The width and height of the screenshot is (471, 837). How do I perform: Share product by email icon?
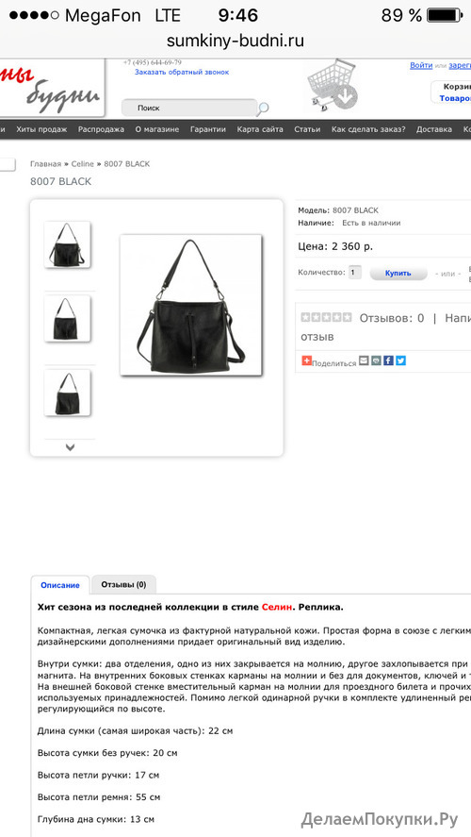coord(364,360)
